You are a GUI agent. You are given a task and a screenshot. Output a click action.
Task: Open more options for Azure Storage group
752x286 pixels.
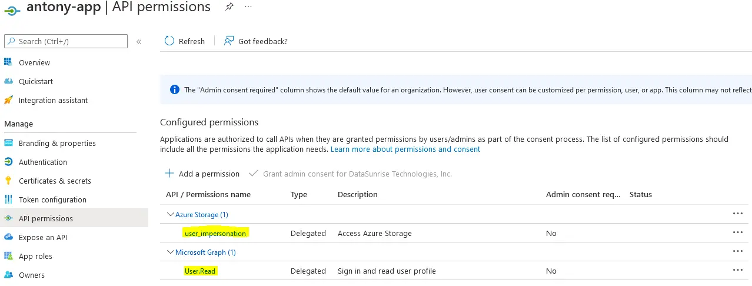(x=738, y=214)
